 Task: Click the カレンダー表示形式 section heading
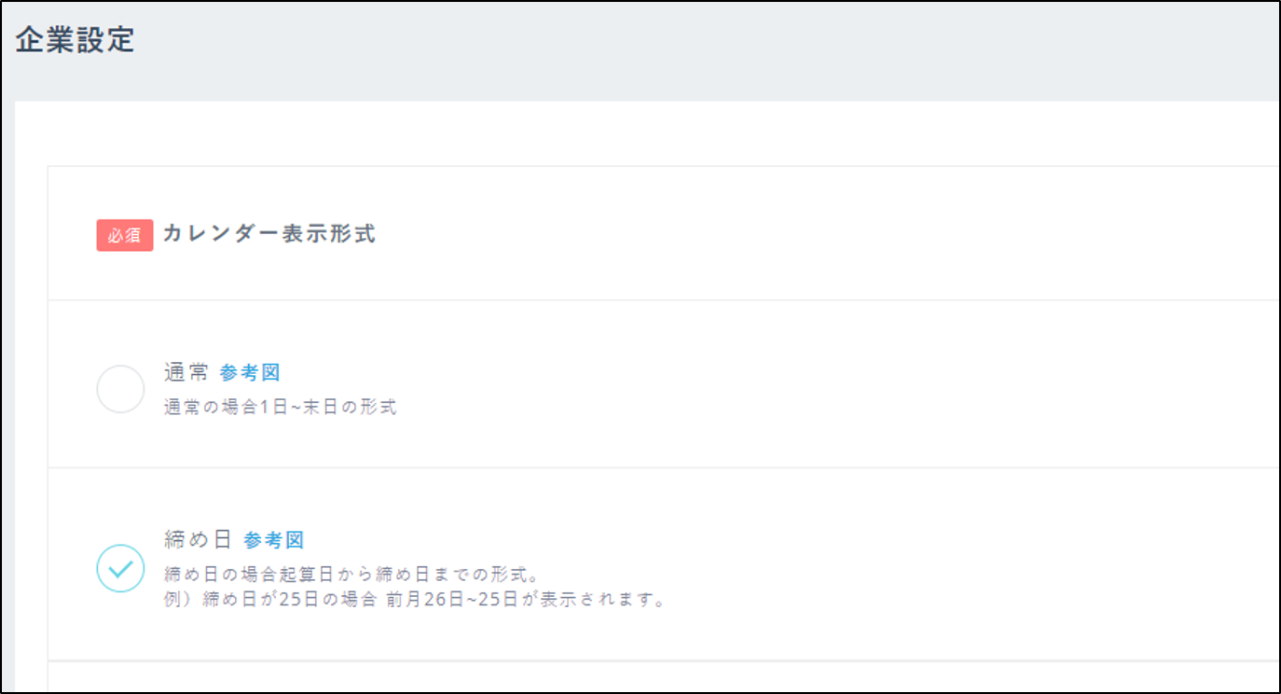(269, 235)
